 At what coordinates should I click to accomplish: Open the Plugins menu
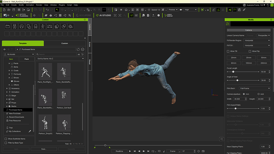tap(62, 5)
